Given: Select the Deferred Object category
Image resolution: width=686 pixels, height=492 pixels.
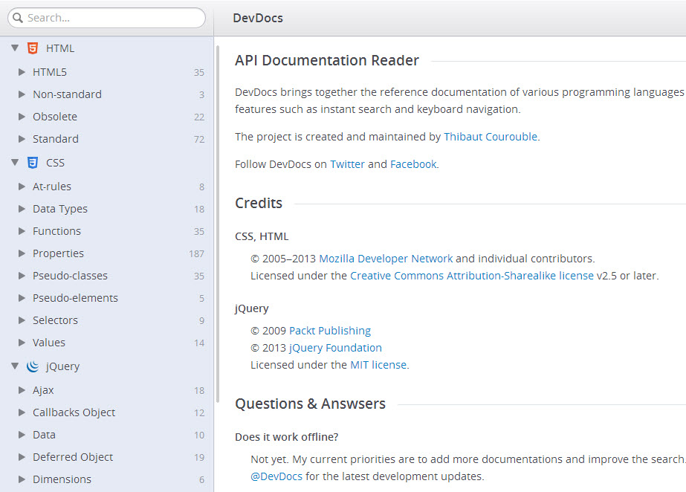Looking at the screenshot, I should click(73, 457).
